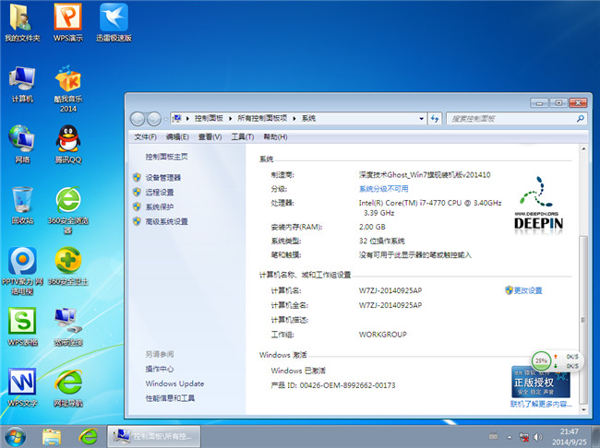Launch WPS演示 from the desktop
The height and width of the screenshot is (448, 600).
click(x=68, y=22)
